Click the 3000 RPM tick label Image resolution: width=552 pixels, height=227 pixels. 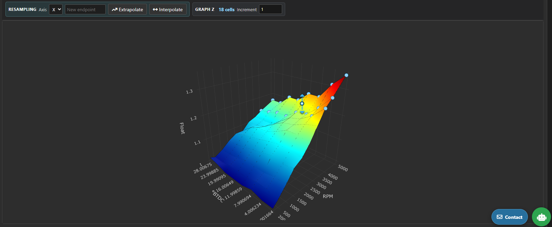coord(321,186)
